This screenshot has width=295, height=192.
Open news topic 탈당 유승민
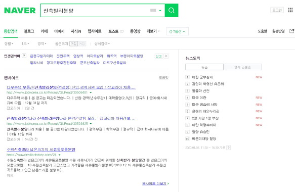click(x=200, y=132)
